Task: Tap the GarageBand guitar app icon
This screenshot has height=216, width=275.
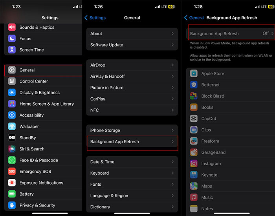Action: click(194, 152)
